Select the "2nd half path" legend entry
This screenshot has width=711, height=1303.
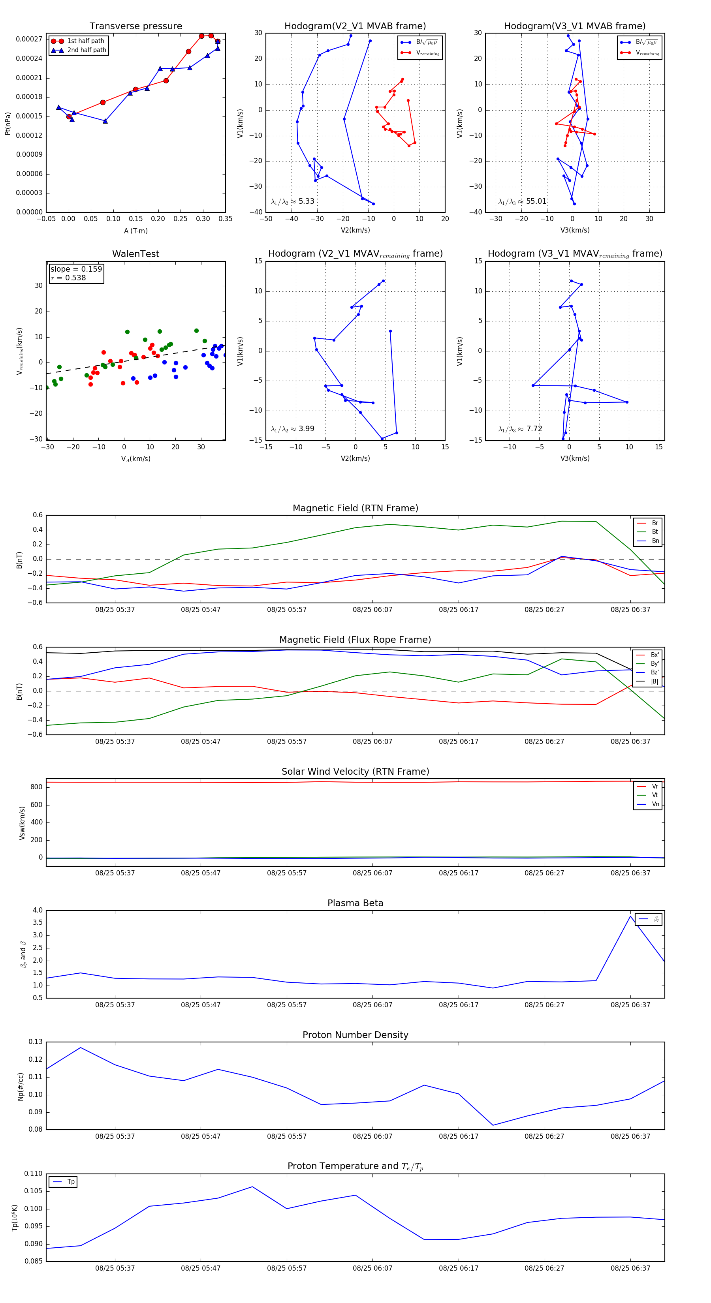click(x=79, y=50)
